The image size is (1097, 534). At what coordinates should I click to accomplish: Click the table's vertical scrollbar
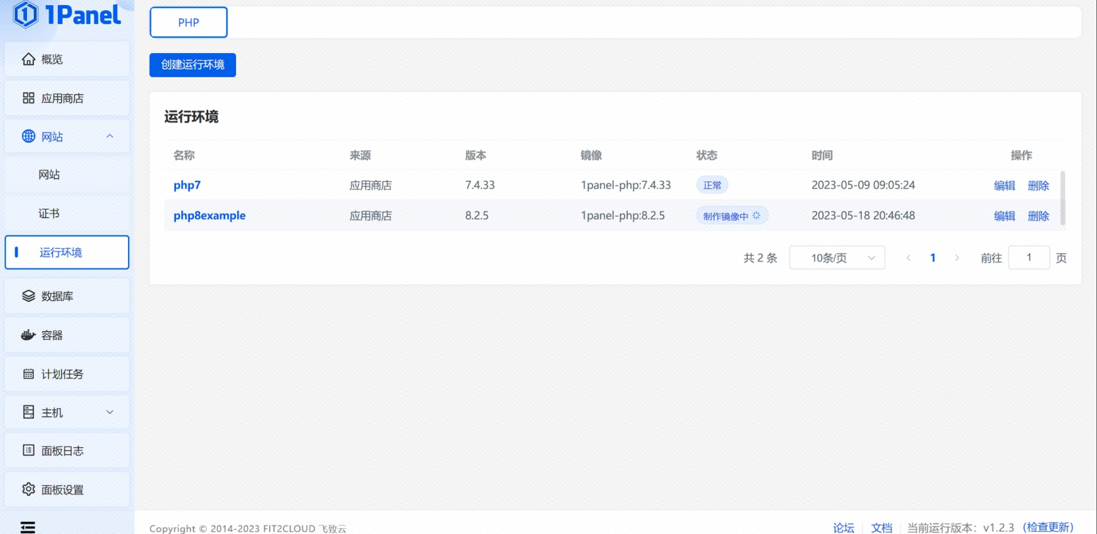[x=1062, y=198]
